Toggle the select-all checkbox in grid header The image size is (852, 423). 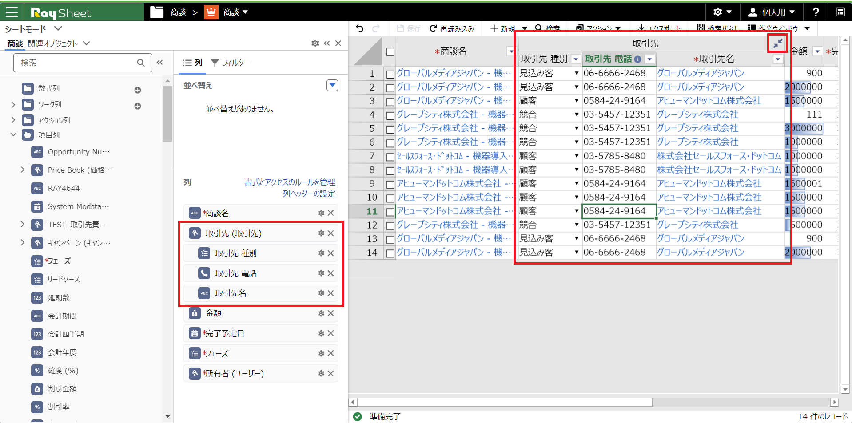click(390, 52)
